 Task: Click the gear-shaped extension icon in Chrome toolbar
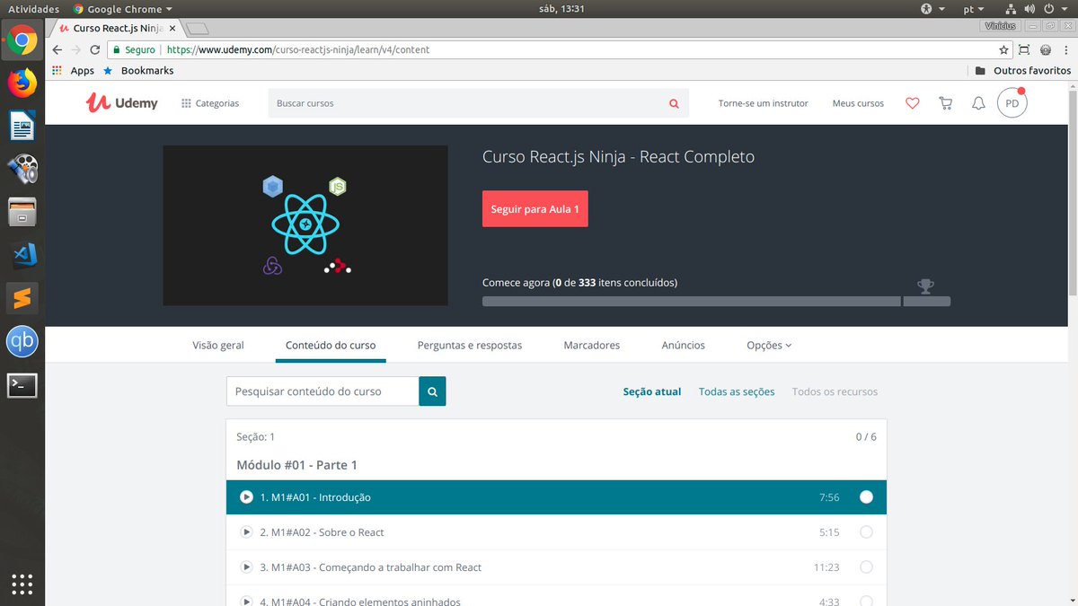tap(1046, 49)
